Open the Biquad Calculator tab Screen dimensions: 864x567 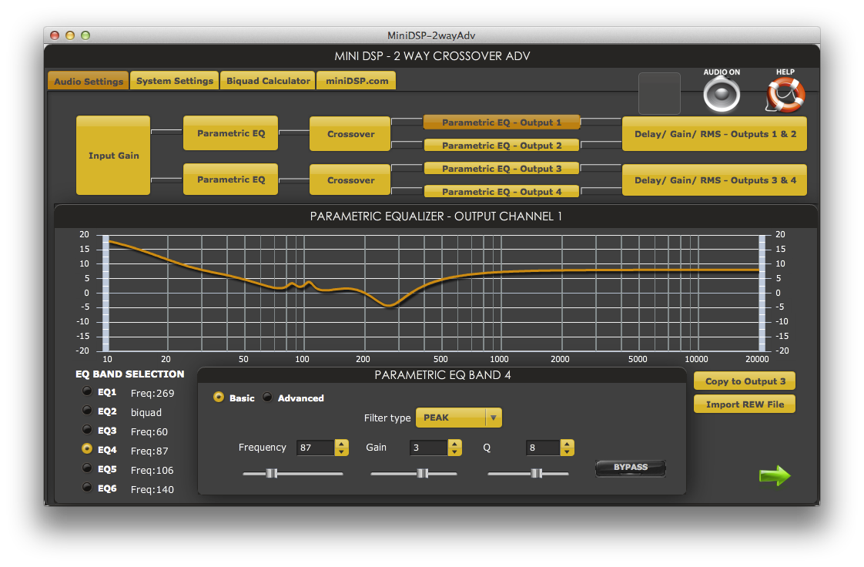coord(268,80)
